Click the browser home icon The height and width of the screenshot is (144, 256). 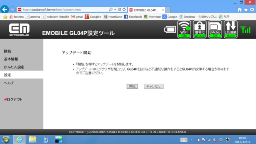click(240, 10)
